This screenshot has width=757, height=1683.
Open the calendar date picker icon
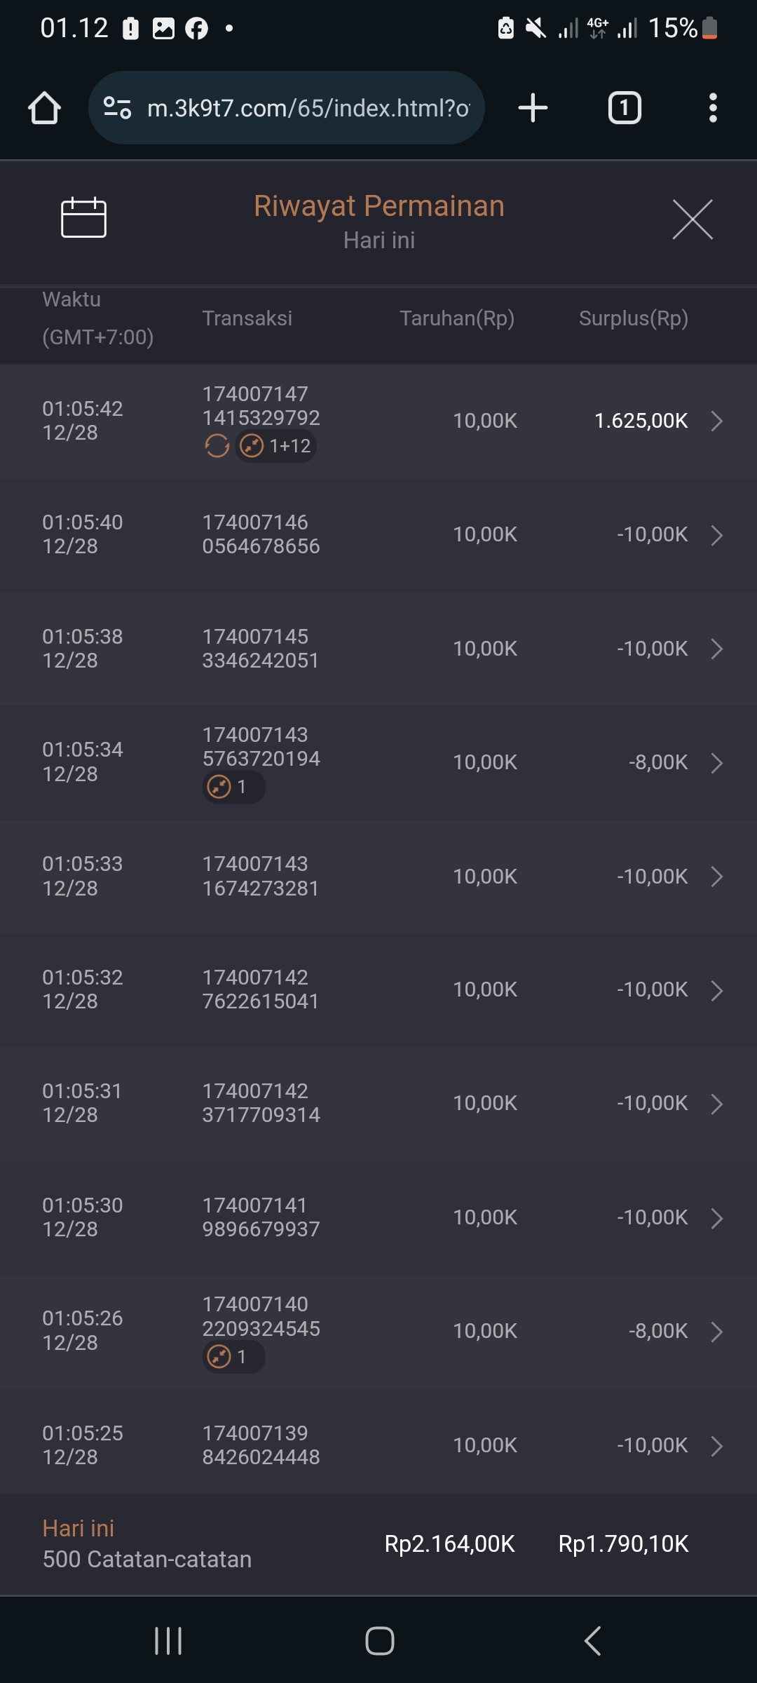click(x=83, y=218)
